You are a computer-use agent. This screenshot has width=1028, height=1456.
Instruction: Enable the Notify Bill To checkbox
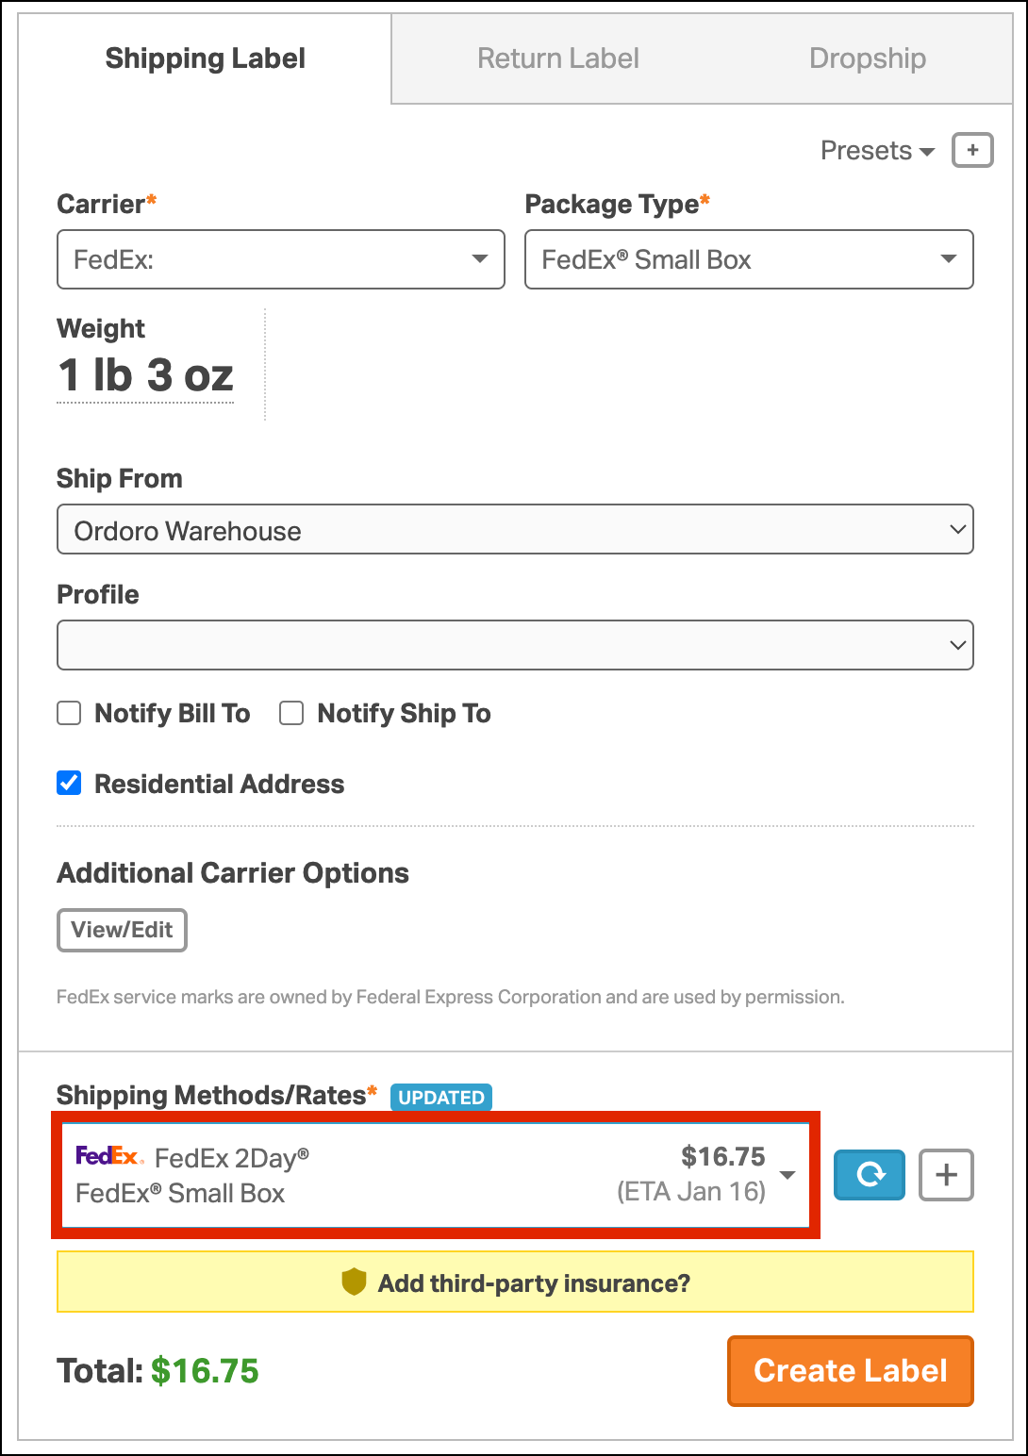69,713
